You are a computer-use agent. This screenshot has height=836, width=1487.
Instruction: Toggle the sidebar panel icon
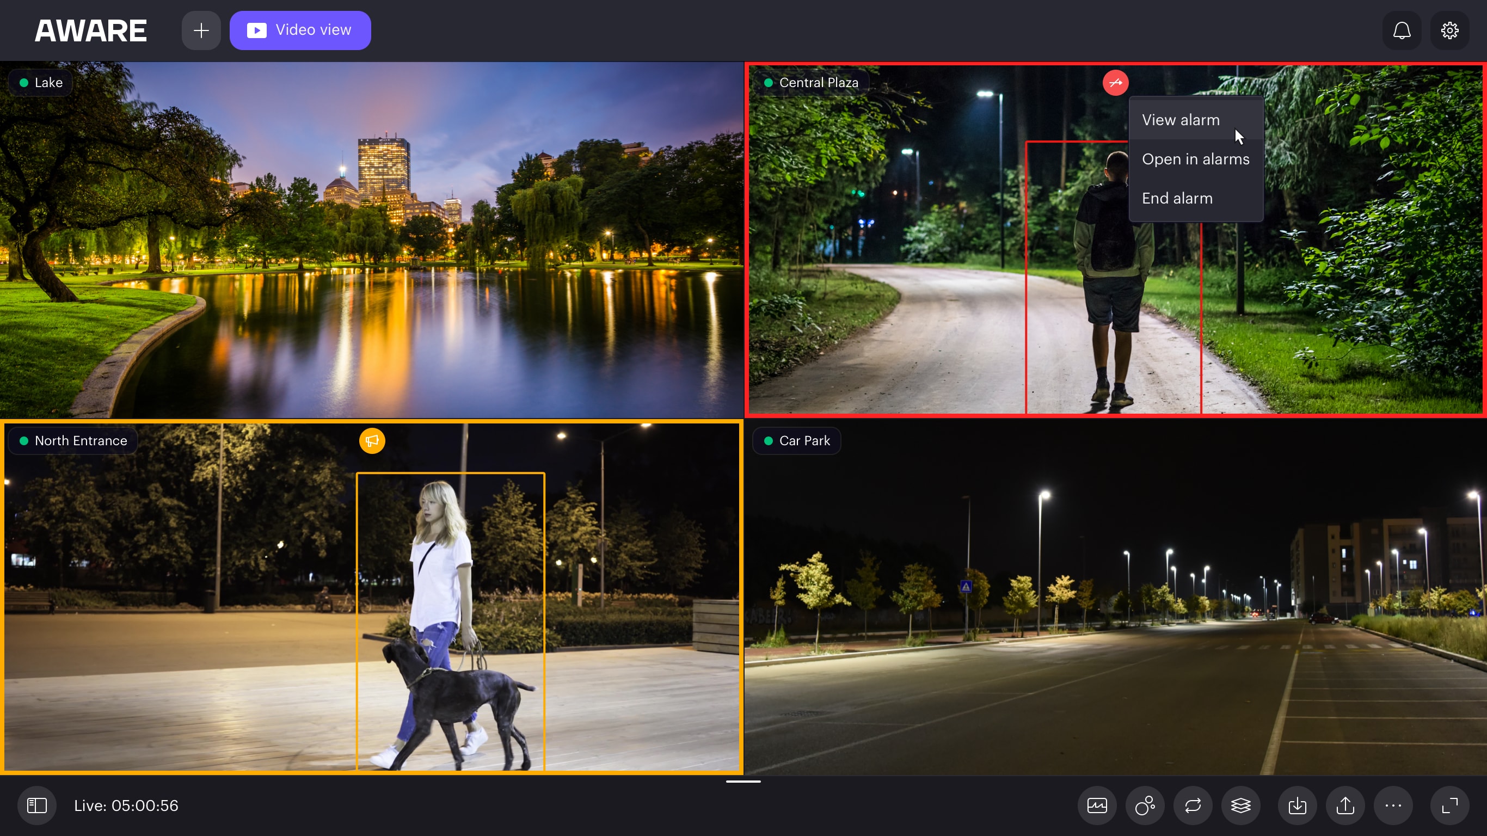pyautogui.click(x=37, y=805)
